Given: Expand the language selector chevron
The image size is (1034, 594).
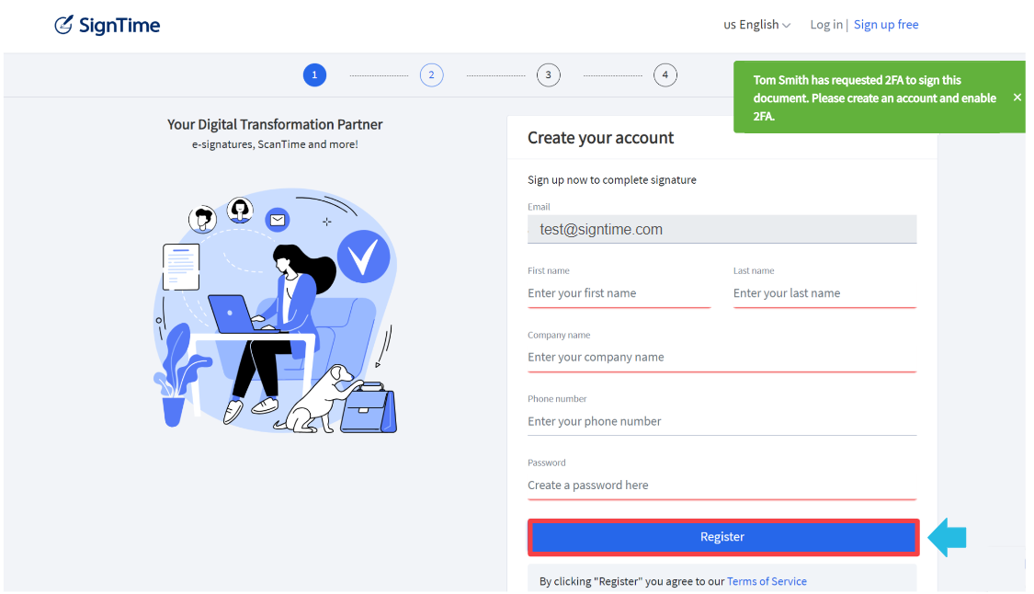Looking at the screenshot, I should [x=786, y=25].
